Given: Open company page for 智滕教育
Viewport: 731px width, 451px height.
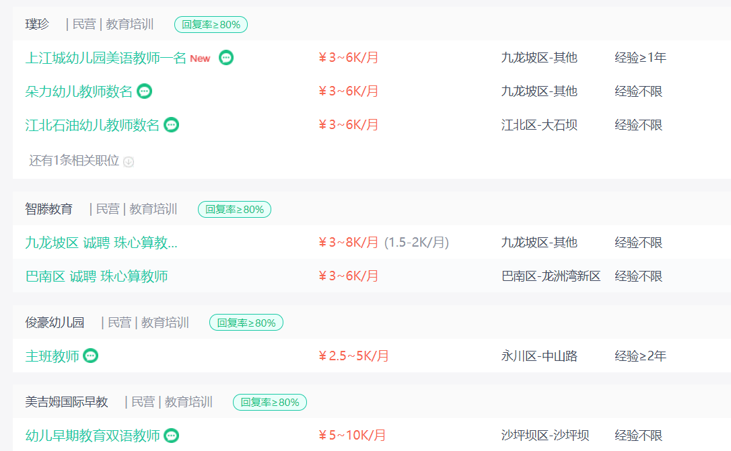Looking at the screenshot, I should [49, 209].
